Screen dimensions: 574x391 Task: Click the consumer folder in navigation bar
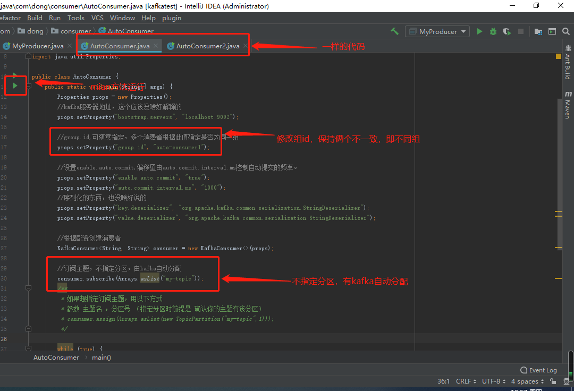click(x=71, y=31)
